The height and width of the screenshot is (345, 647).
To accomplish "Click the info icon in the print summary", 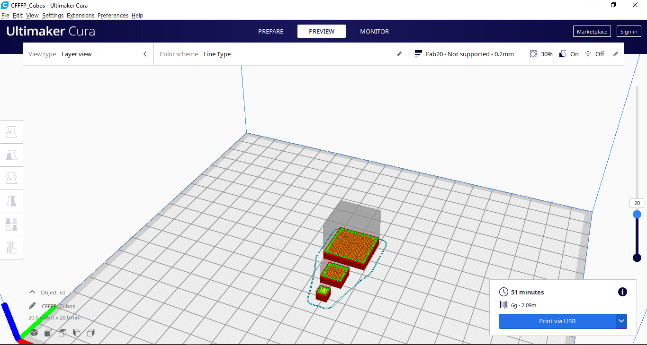I will pyautogui.click(x=622, y=292).
